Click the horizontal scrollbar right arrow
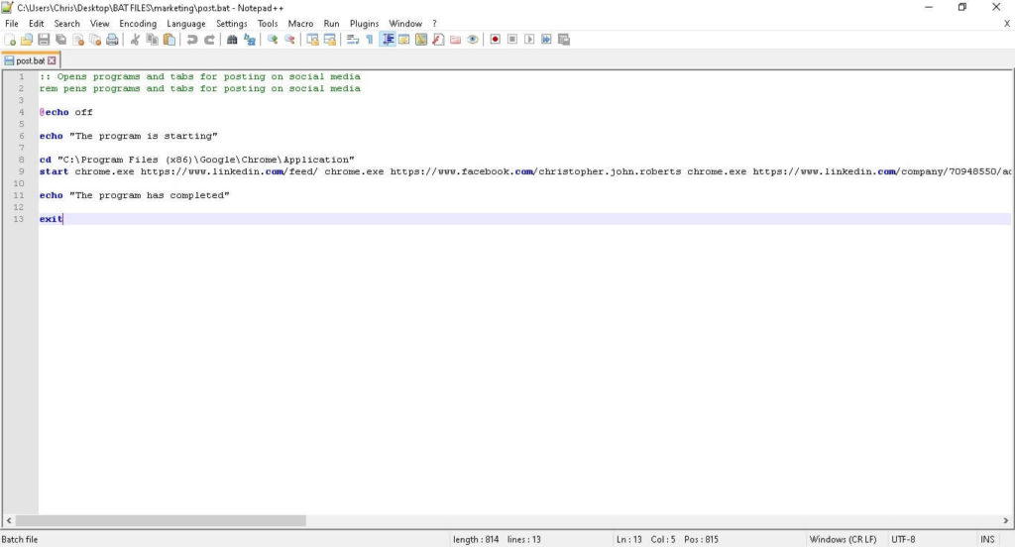 pos(1006,520)
